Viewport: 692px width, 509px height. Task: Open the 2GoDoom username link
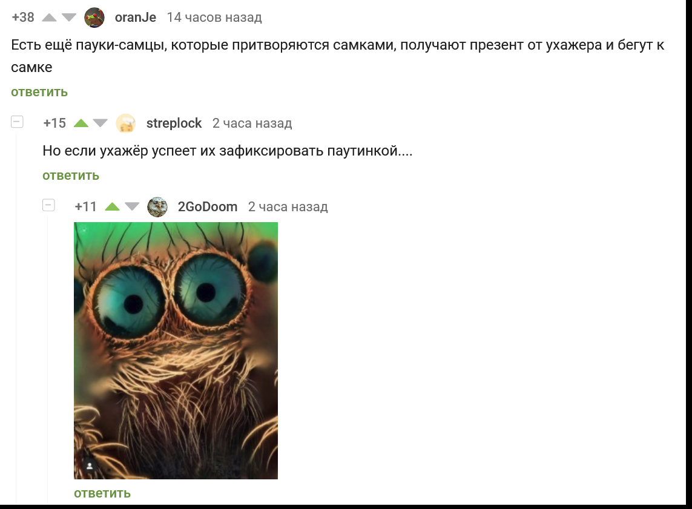(x=208, y=206)
